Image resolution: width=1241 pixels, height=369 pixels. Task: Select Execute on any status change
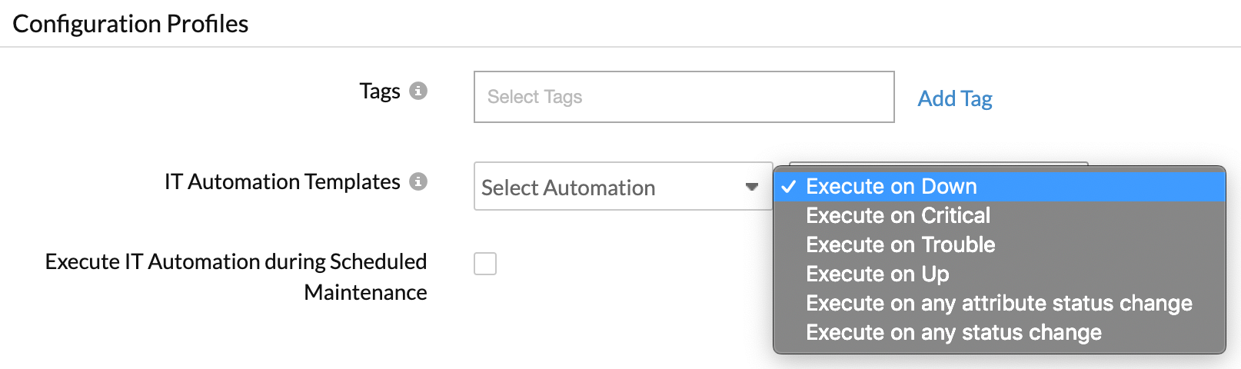coord(953,332)
